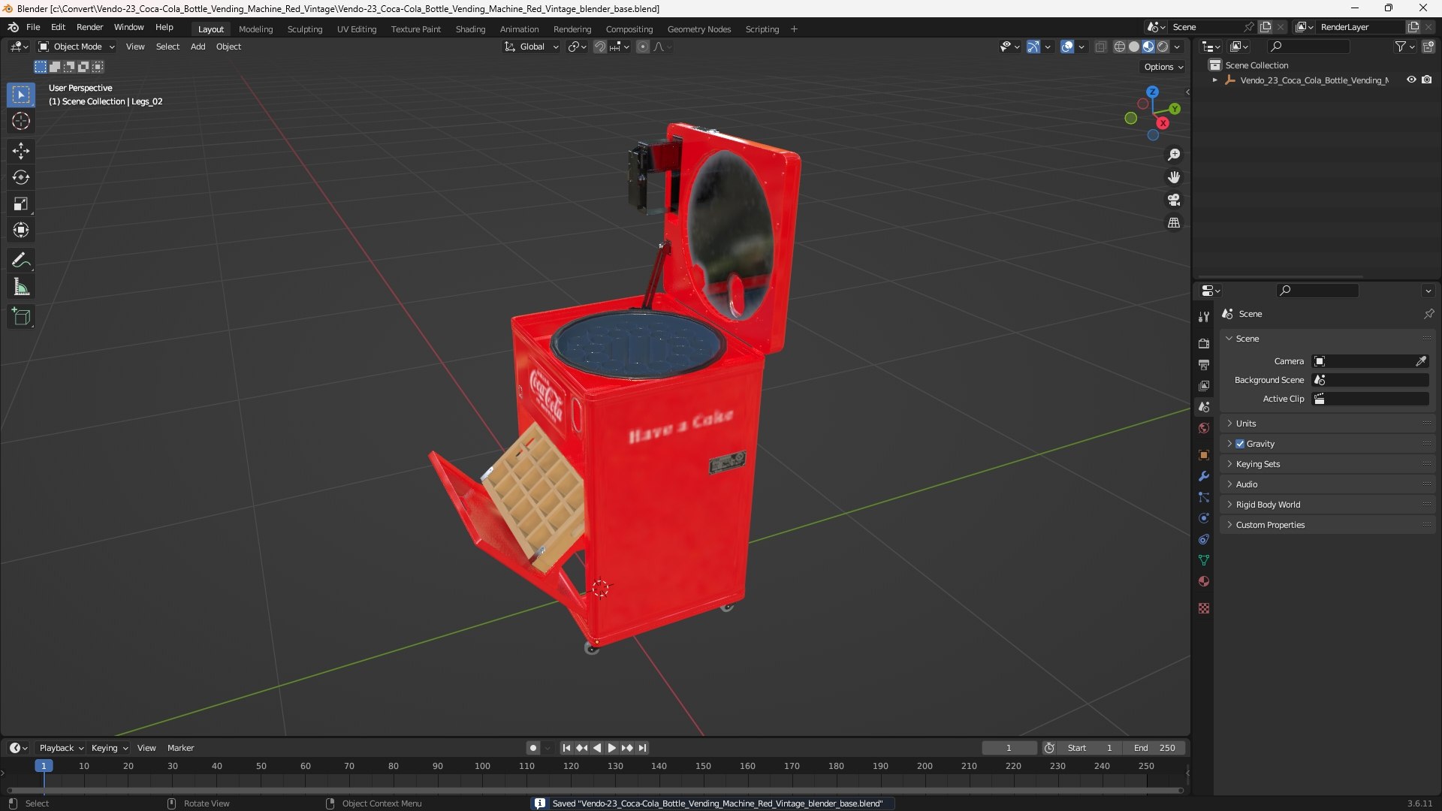Open Output properties tab
The height and width of the screenshot is (811, 1442).
tap(1204, 364)
